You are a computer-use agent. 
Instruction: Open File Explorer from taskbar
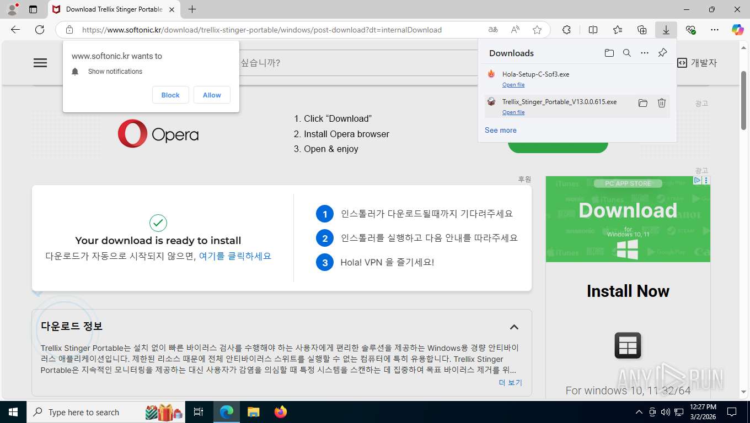(x=253, y=412)
